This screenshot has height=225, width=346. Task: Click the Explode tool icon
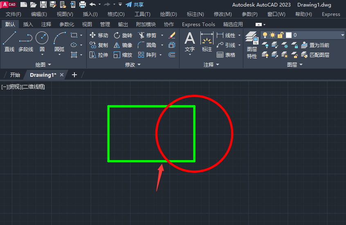click(172, 45)
